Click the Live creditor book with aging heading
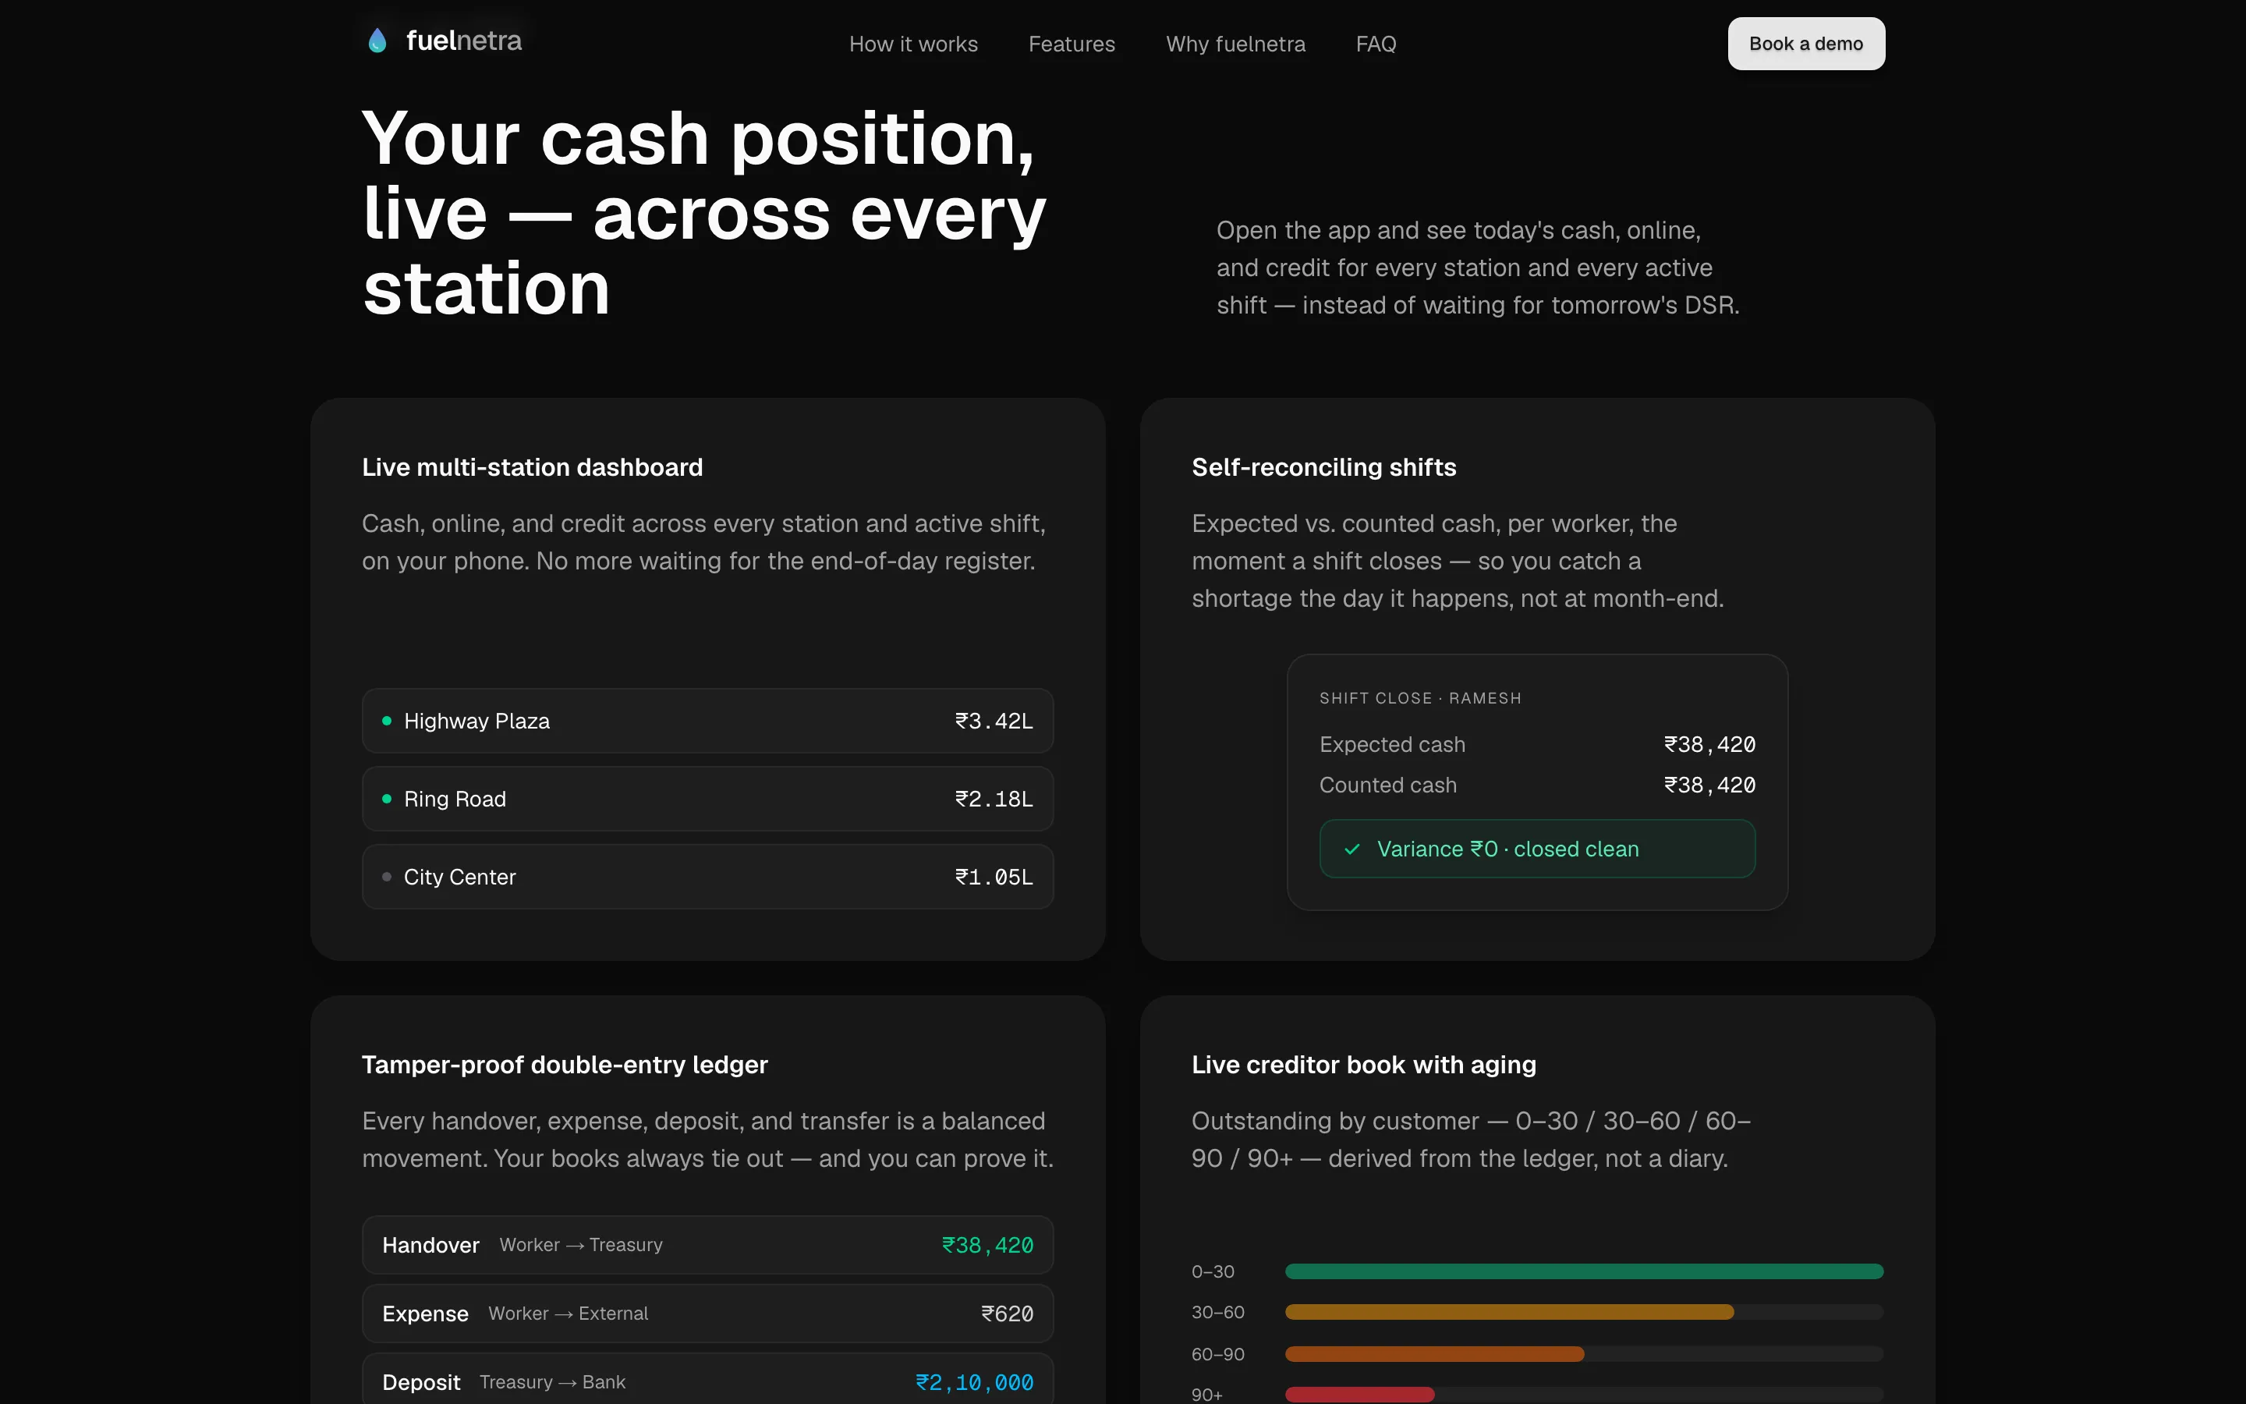Viewport: 2246px width, 1404px height. 1363,1064
